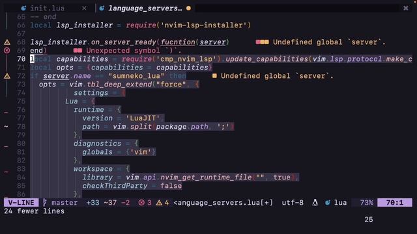Click 'runtime' key on line 76
The image size is (417, 234).
[x=89, y=110]
